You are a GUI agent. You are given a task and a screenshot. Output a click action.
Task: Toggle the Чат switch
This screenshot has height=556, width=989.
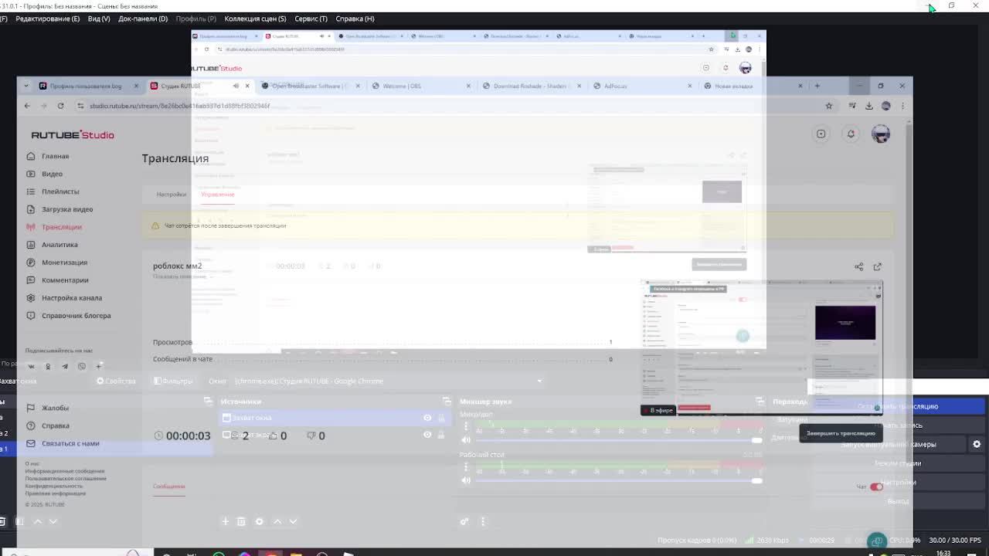pyautogui.click(x=876, y=486)
